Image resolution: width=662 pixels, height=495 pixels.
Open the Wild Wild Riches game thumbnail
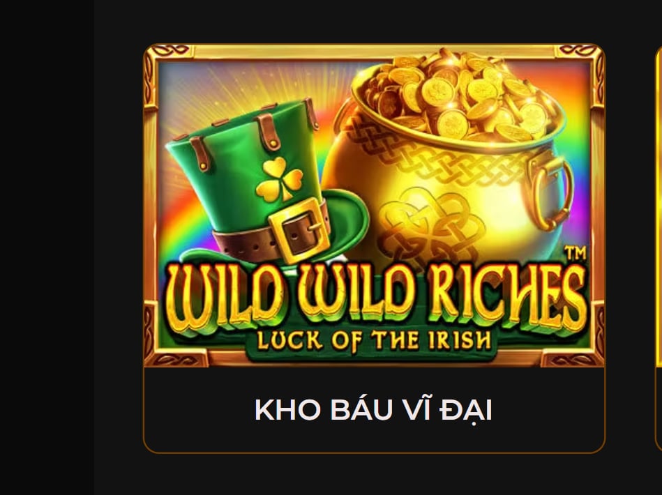click(x=374, y=206)
